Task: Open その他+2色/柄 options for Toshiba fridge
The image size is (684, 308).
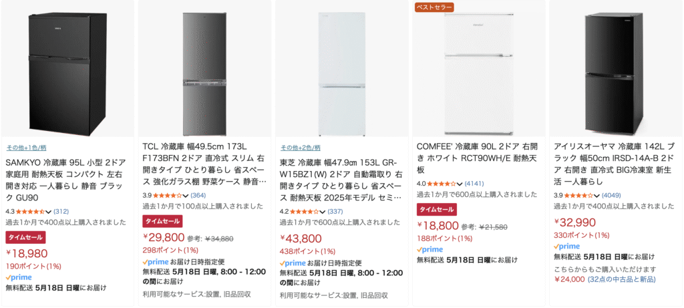Action: [299, 148]
